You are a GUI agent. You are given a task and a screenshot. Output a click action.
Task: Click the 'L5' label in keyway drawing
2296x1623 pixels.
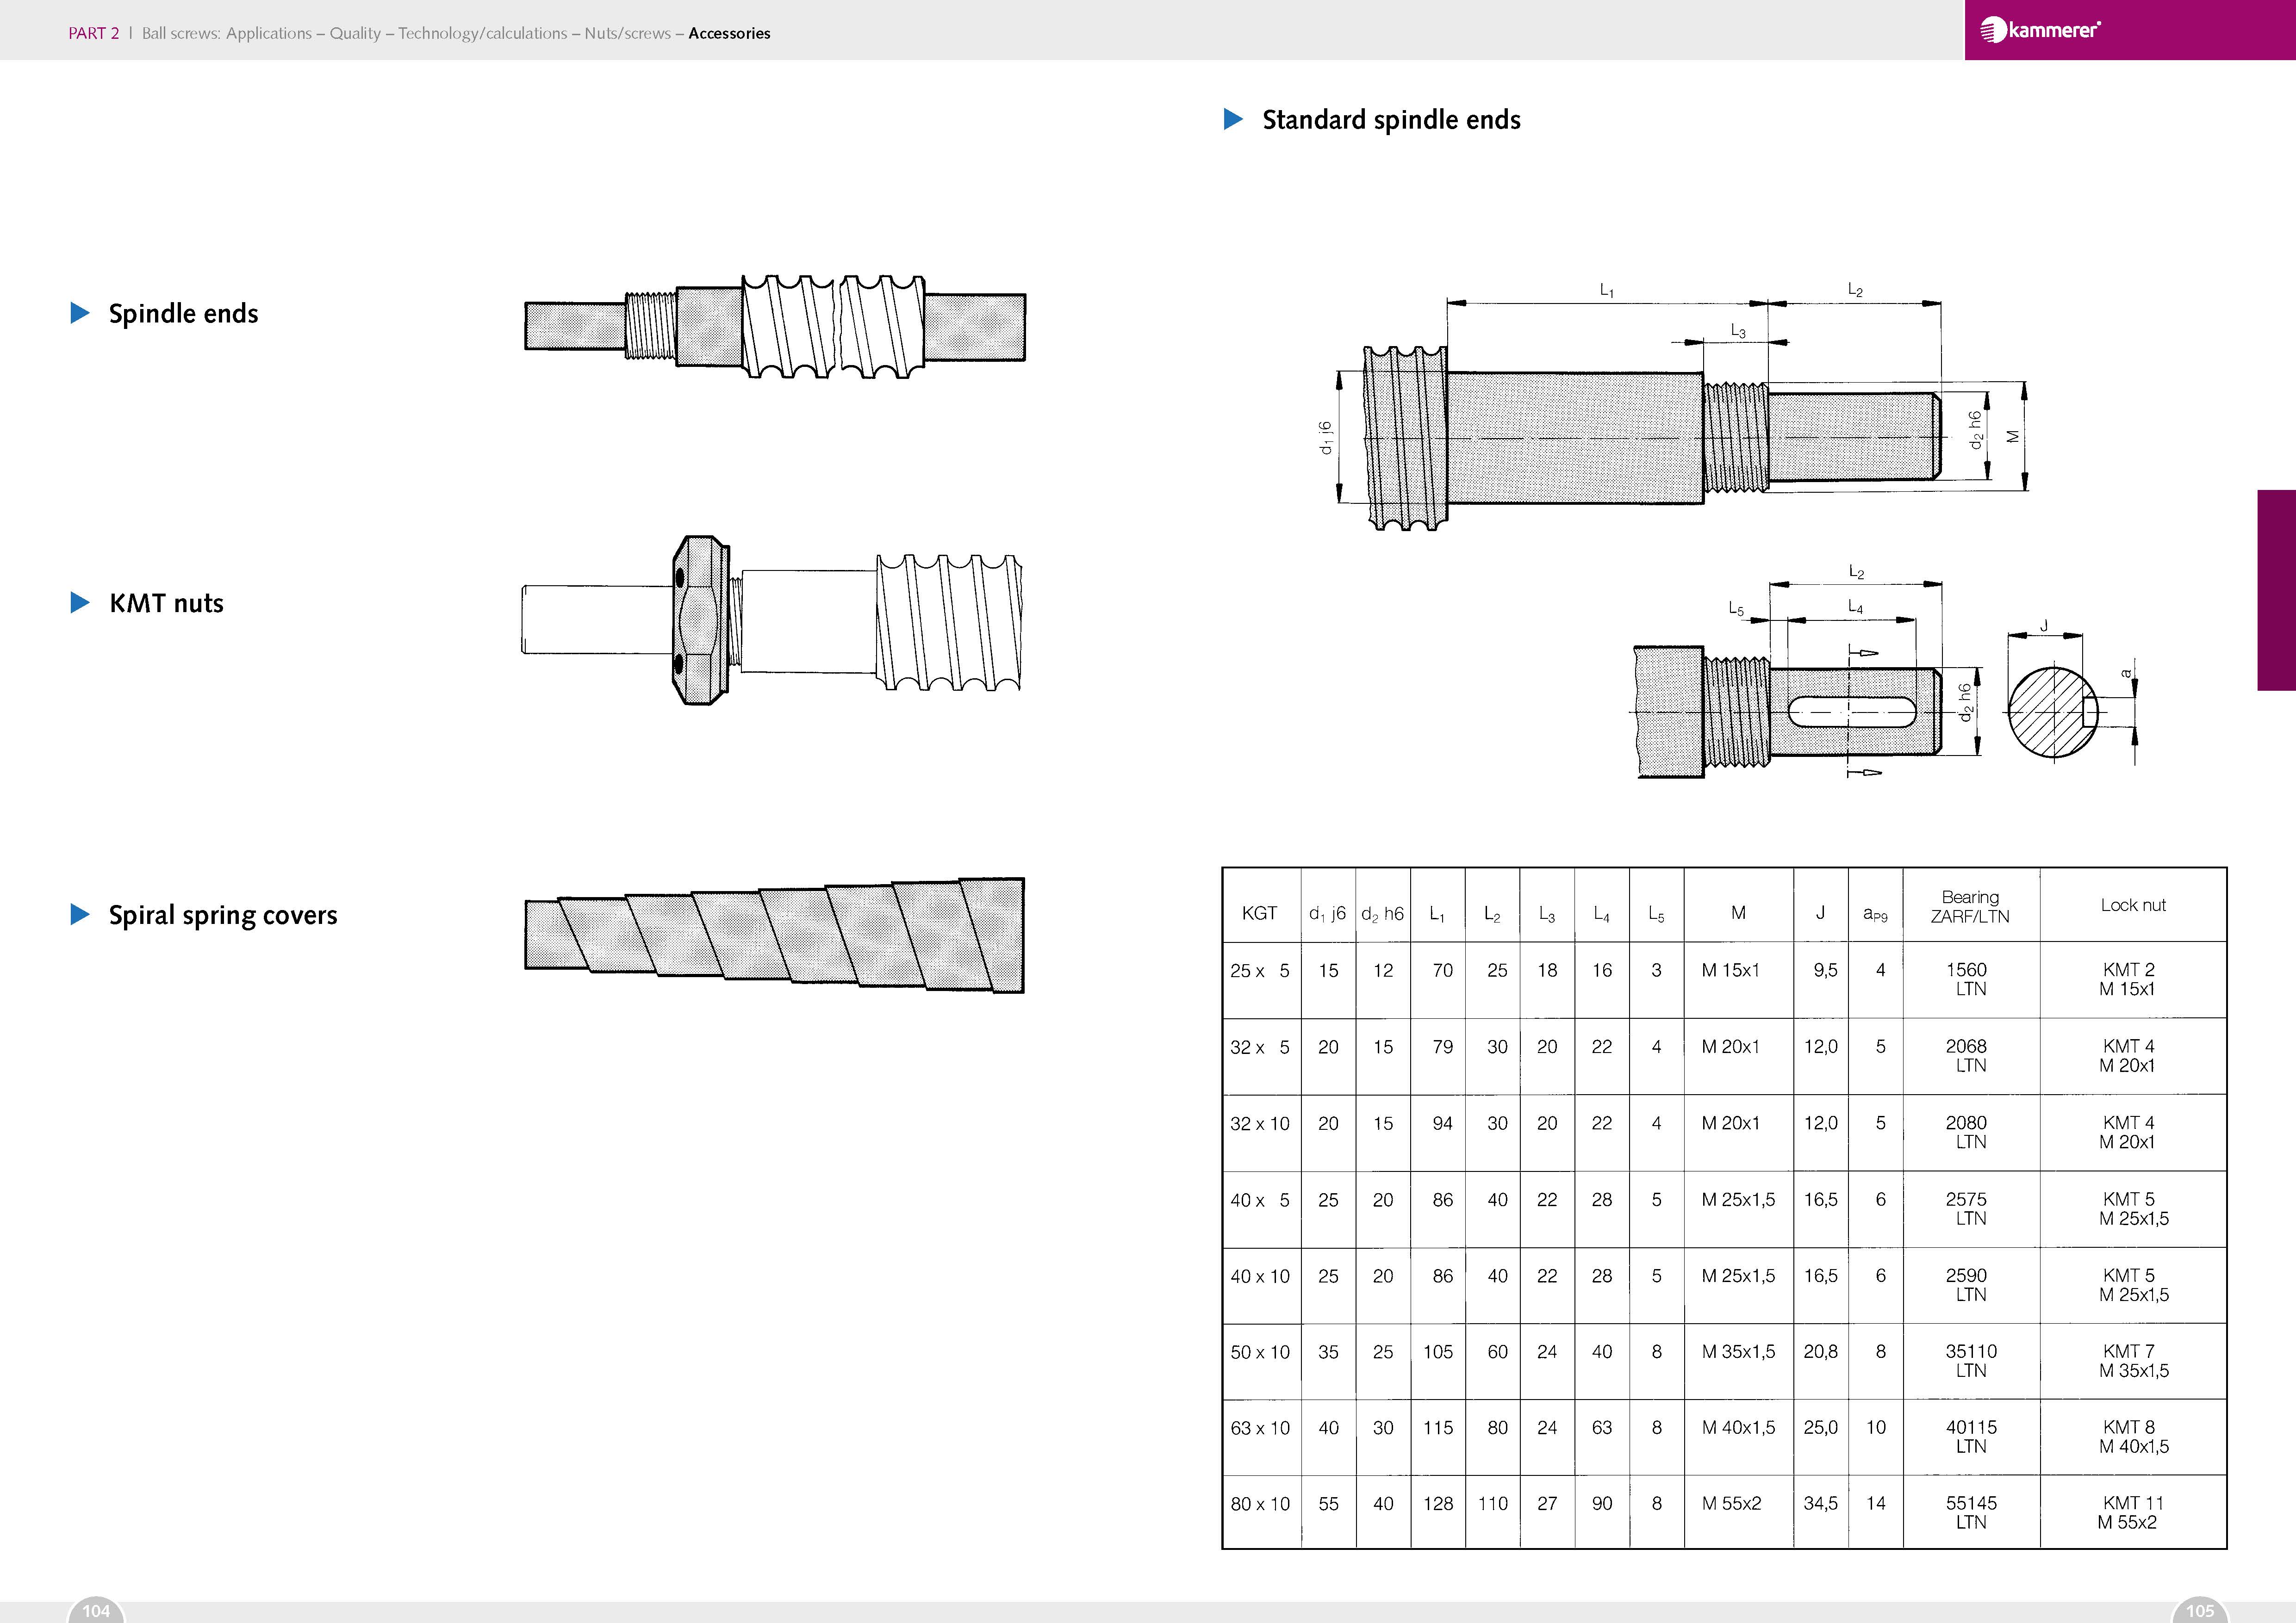pos(1736,609)
